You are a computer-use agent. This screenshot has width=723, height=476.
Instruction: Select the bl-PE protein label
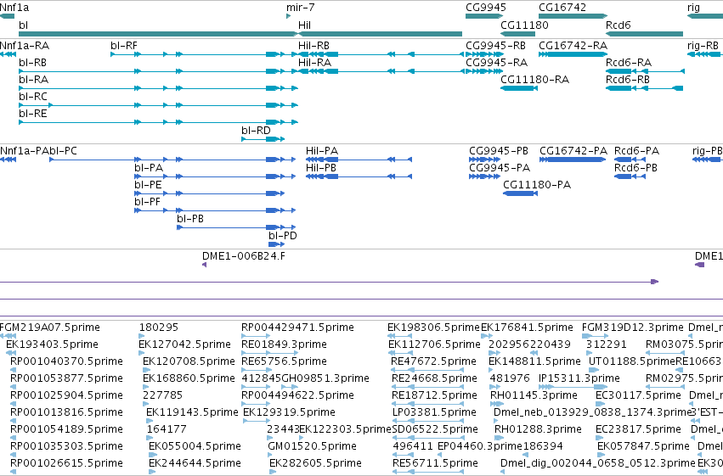click(148, 185)
